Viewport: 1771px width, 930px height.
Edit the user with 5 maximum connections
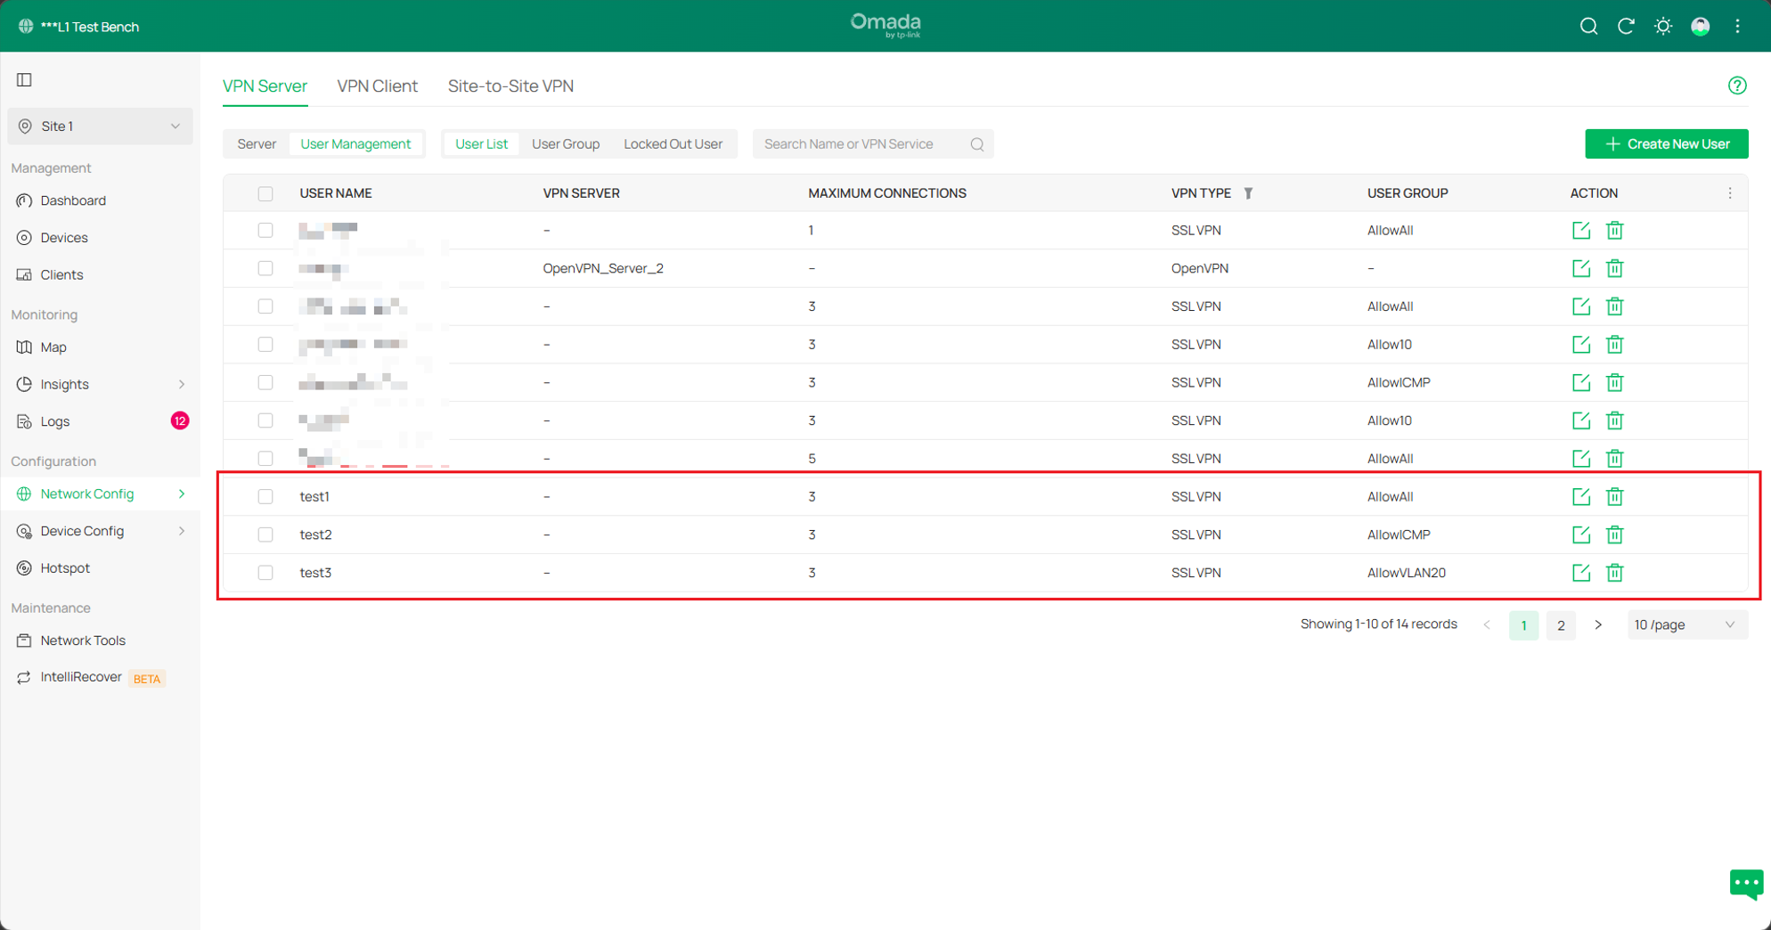pos(1581,459)
